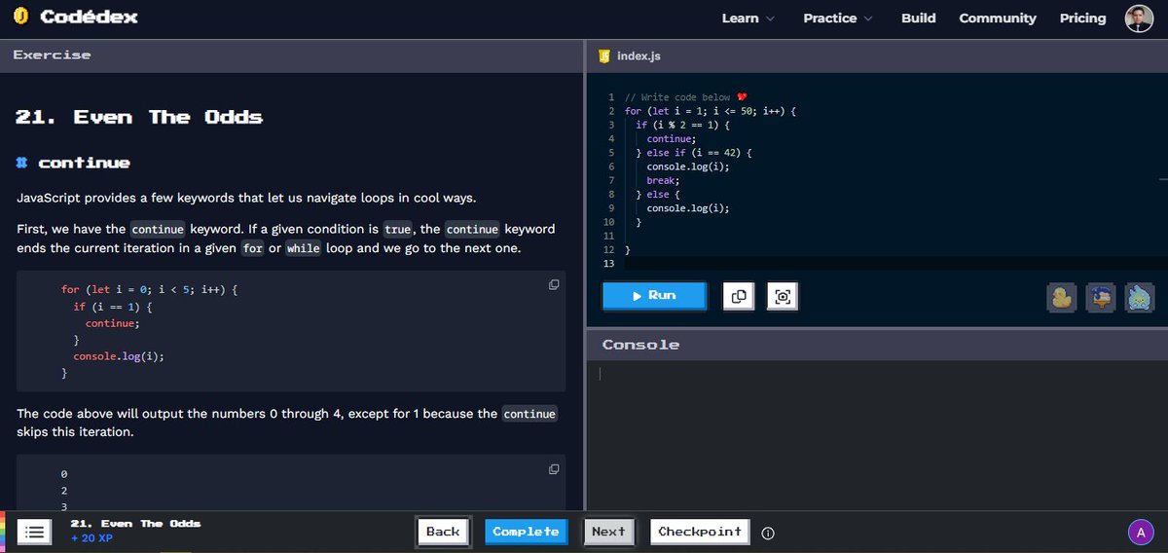This screenshot has height=553, width=1168.
Task: Click the '+ 20 XP' label
Action: (x=91, y=538)
